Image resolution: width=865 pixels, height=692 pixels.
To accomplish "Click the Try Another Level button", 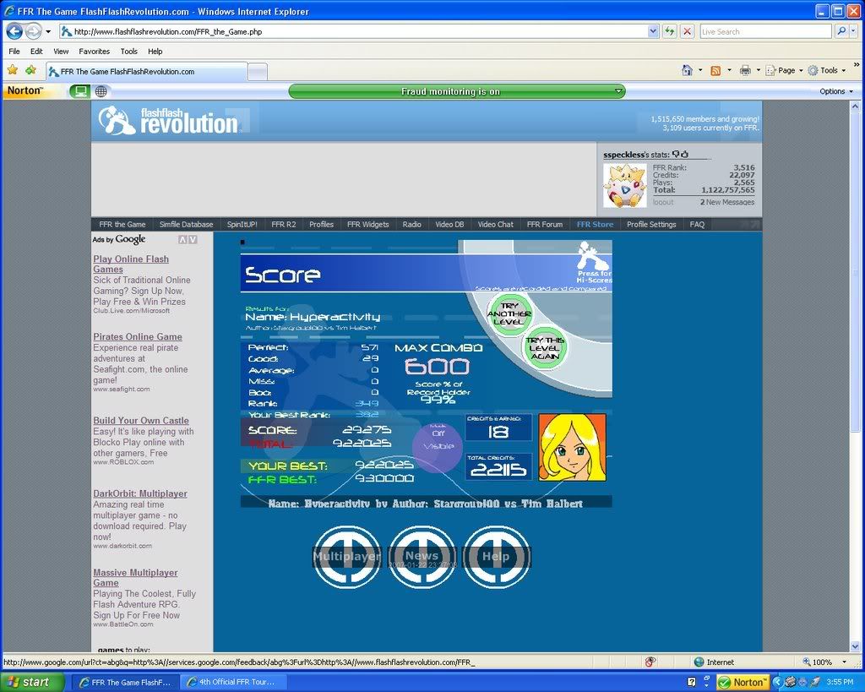I will pyautogui.click(x=509, y=313).
